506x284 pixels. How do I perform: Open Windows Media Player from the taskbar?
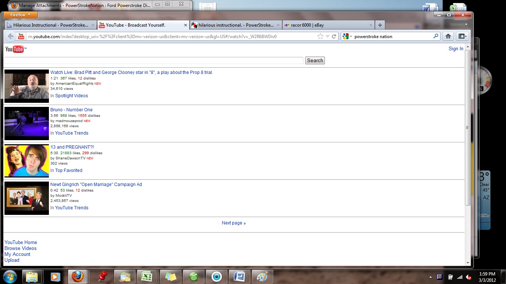click(x=55, y=277)
